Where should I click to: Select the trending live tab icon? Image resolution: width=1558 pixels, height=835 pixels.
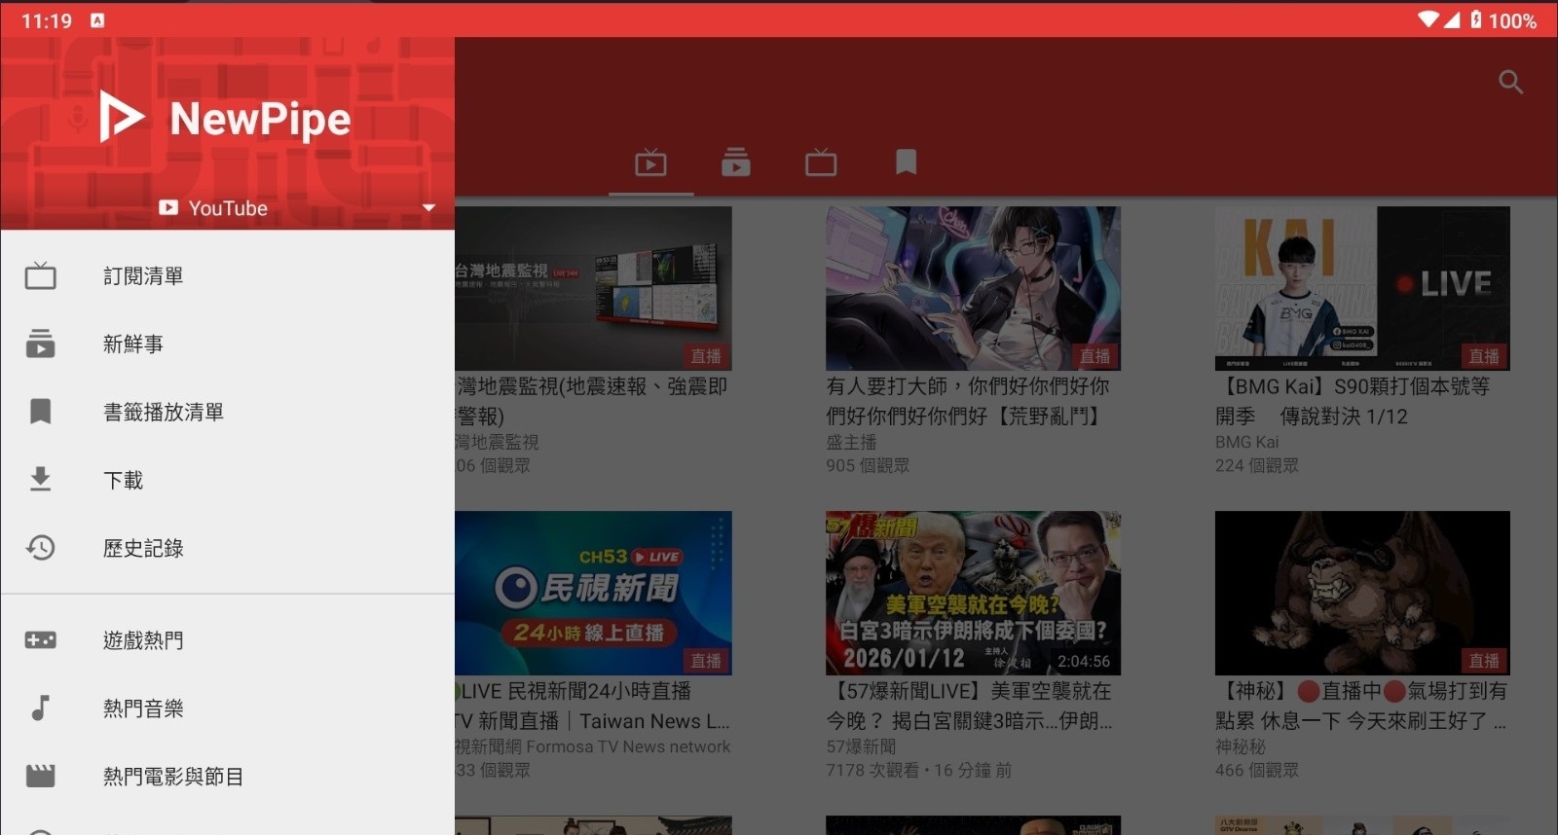pyautogui.click(x=650, y=163)
